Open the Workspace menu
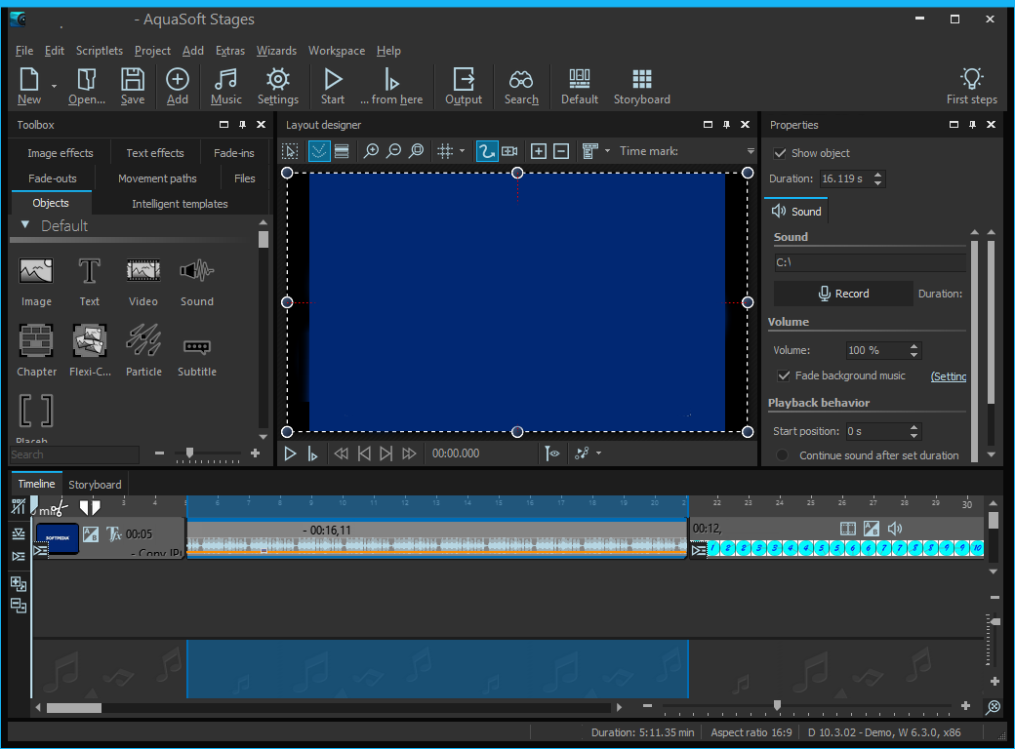This screenshot has width=1015, height=749. 336,51
